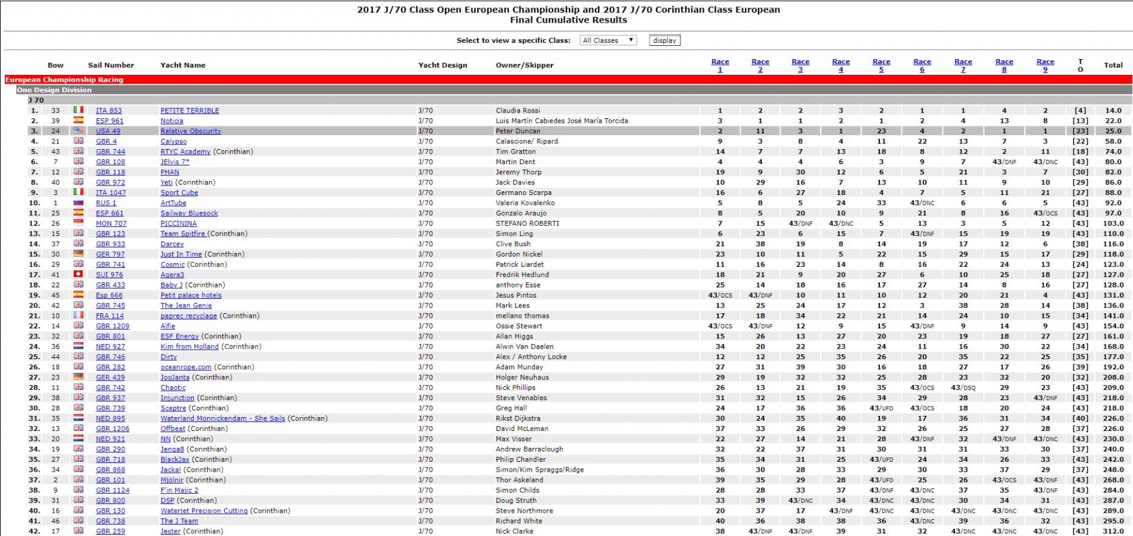
Task: Open the Race 5 column header link
Action: [x=881, y=65]
